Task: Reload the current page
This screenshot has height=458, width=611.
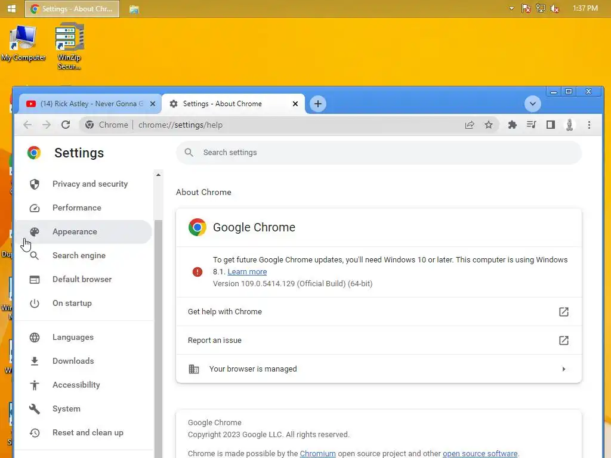Action: point(66,125)
